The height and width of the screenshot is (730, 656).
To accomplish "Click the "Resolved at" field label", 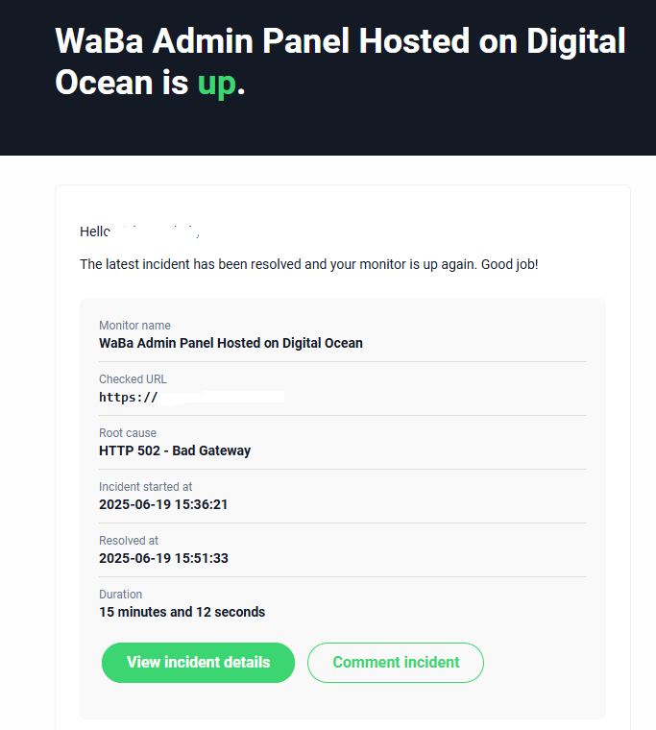I will (x=129, y=541).
